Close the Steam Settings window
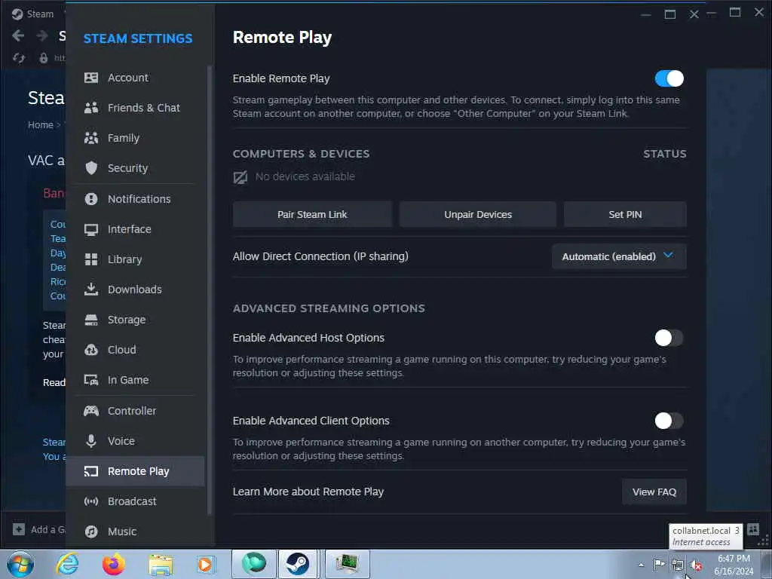 click(x=694, y=14)
